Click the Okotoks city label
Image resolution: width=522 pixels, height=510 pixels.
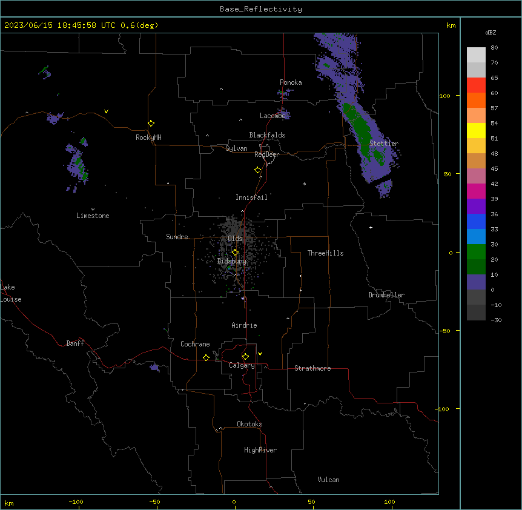[x=249, y=424]
